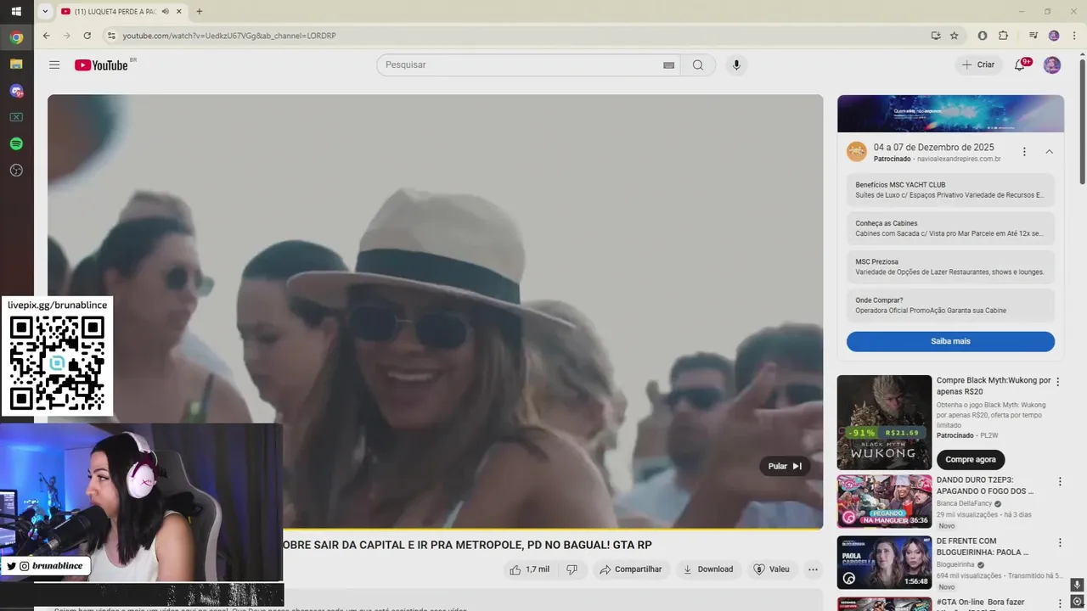Open the Black Myth Wukong thumbnail
Screen dimensions: 1087x611
click(884, 423)
